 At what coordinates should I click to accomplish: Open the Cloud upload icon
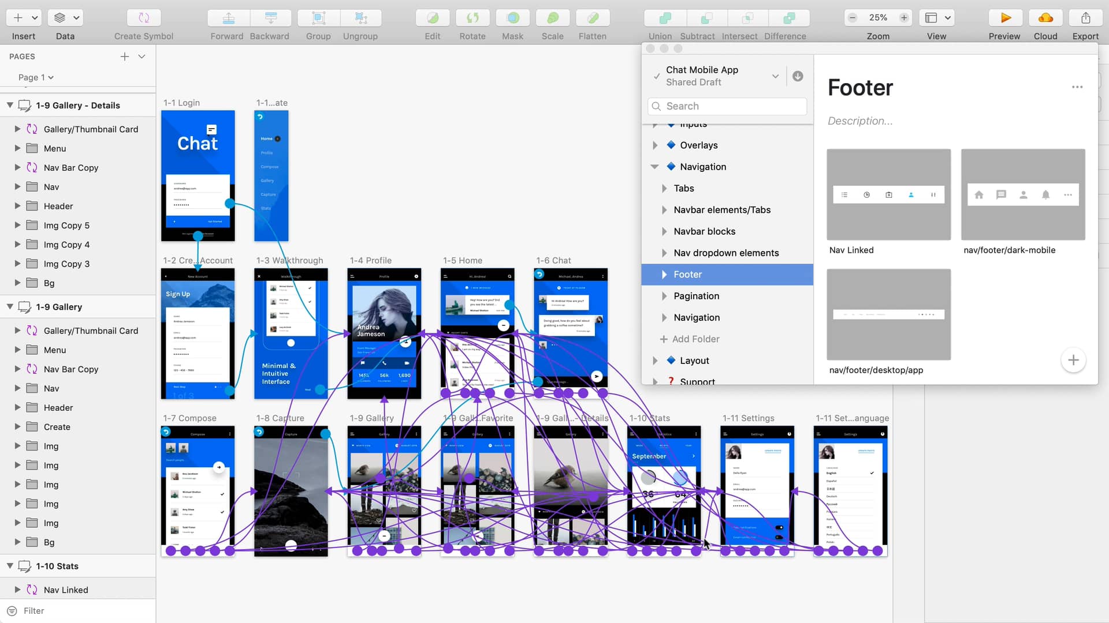1045,18
